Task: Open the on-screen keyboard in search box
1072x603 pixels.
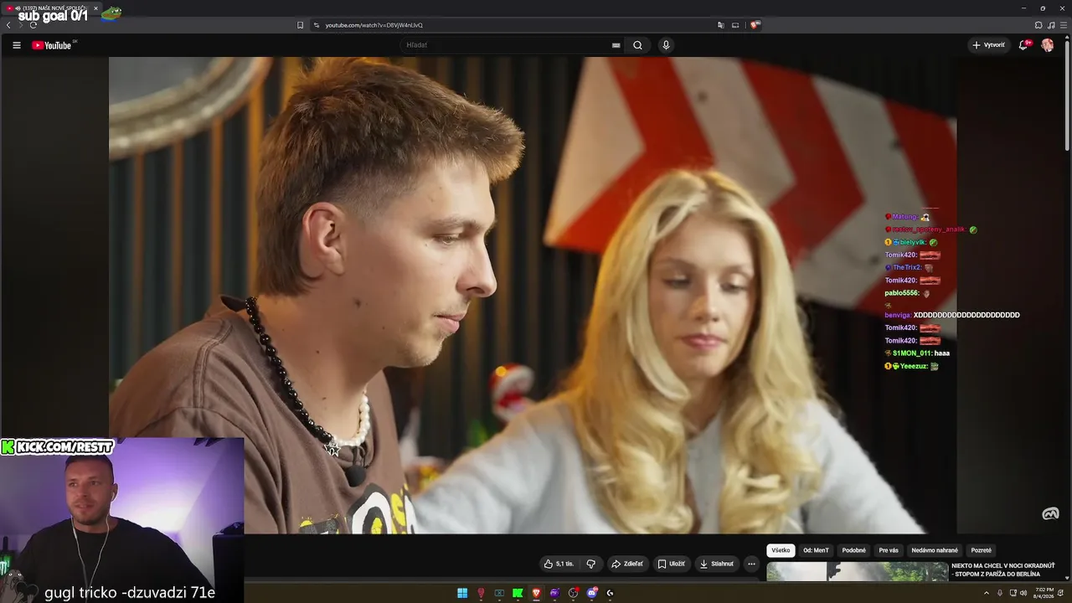Action: 616,45
